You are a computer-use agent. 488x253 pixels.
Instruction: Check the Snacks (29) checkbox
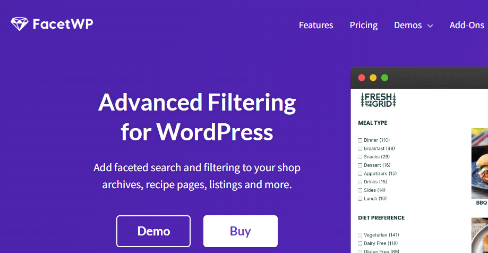click(360, 157)
